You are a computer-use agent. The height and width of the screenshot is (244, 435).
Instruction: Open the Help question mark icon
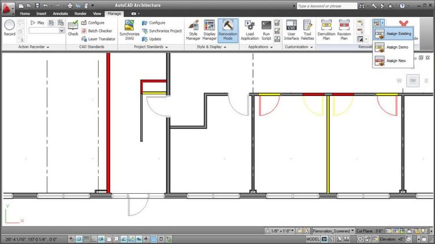click(x=402, y=6)
